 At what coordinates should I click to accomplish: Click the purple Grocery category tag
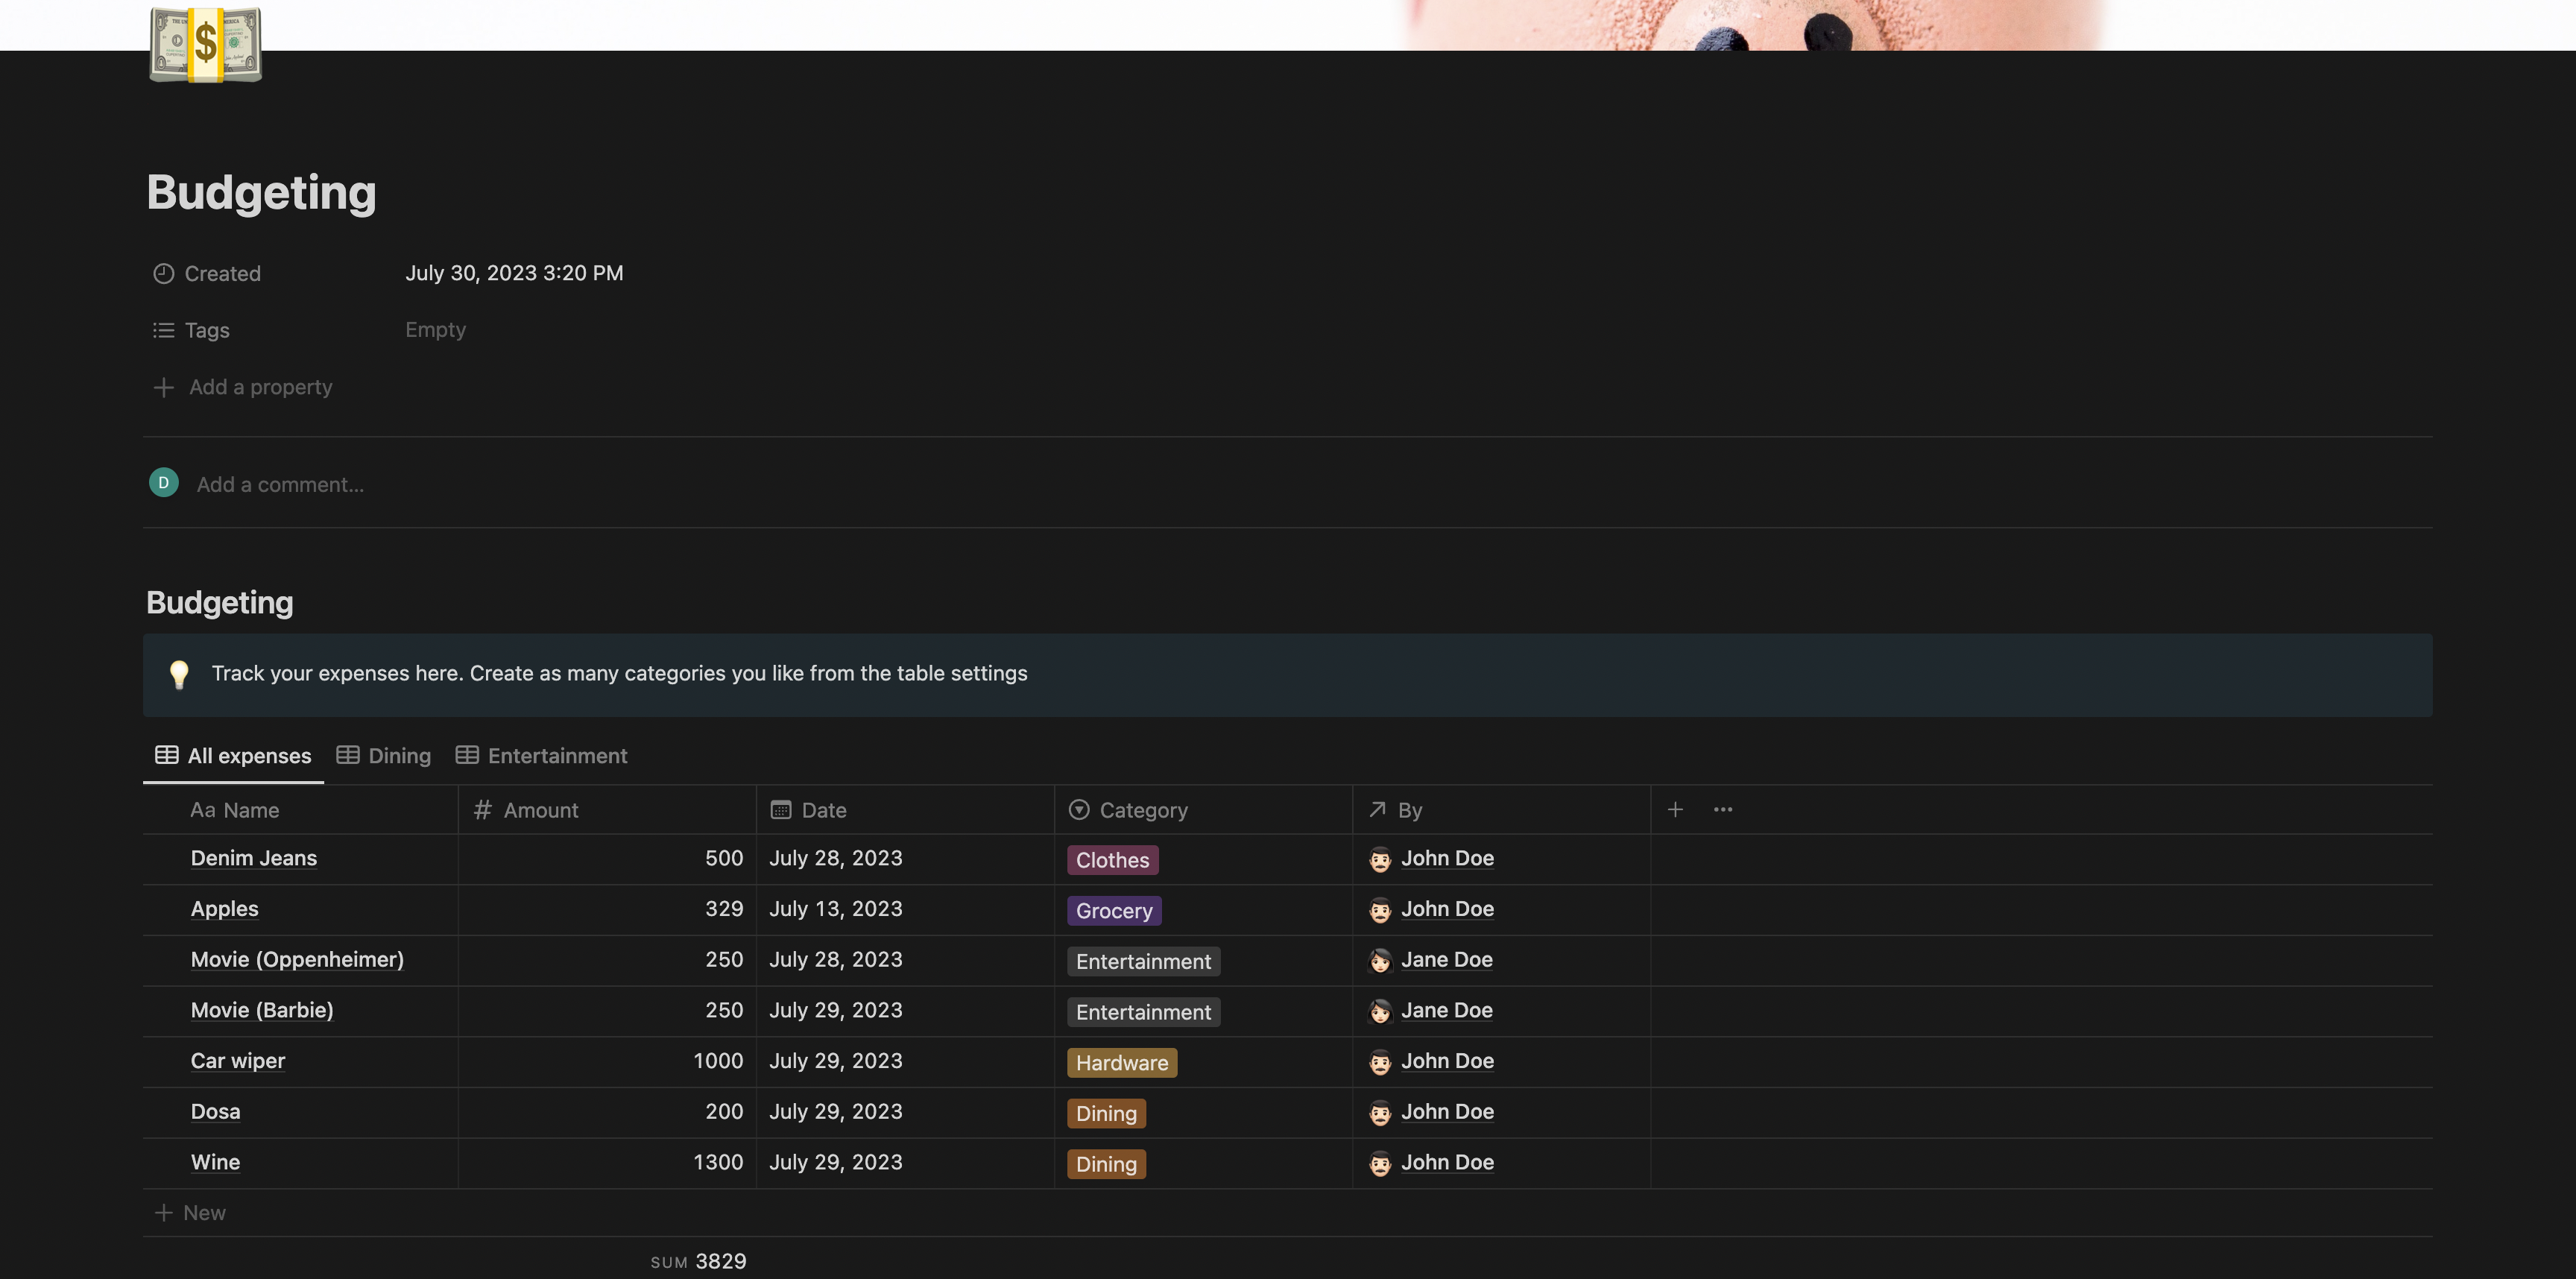pyautogui.click(x=1114, y=911)
